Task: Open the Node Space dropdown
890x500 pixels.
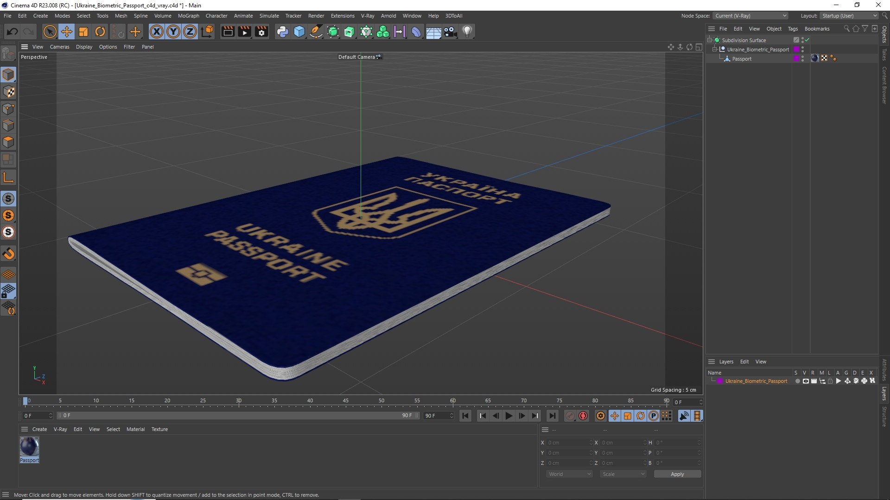Action: coord(750,16)
